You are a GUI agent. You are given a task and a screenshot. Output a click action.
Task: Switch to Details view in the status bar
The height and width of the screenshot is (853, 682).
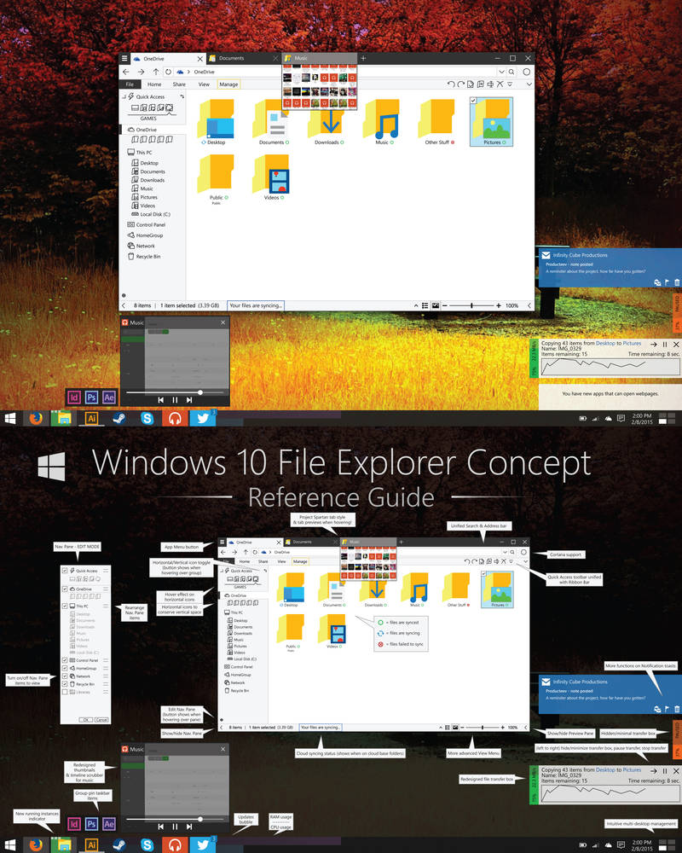point(424,305)
